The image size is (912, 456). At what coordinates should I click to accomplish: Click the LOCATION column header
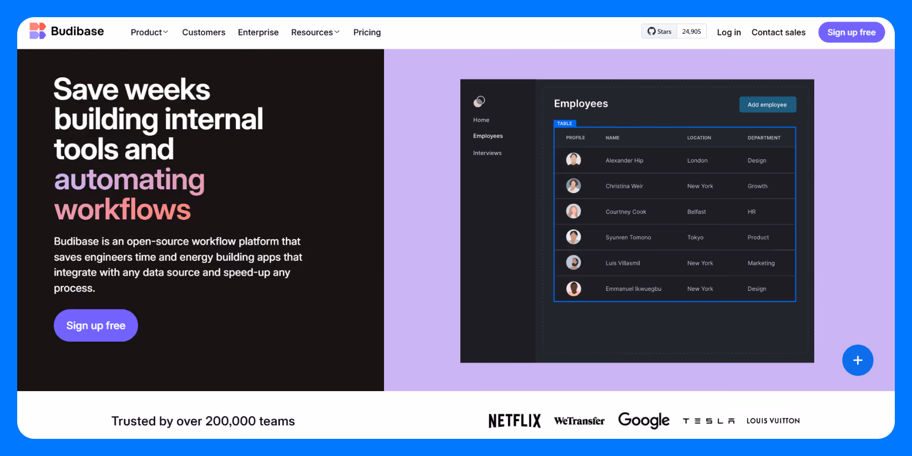tap(699, 138)
